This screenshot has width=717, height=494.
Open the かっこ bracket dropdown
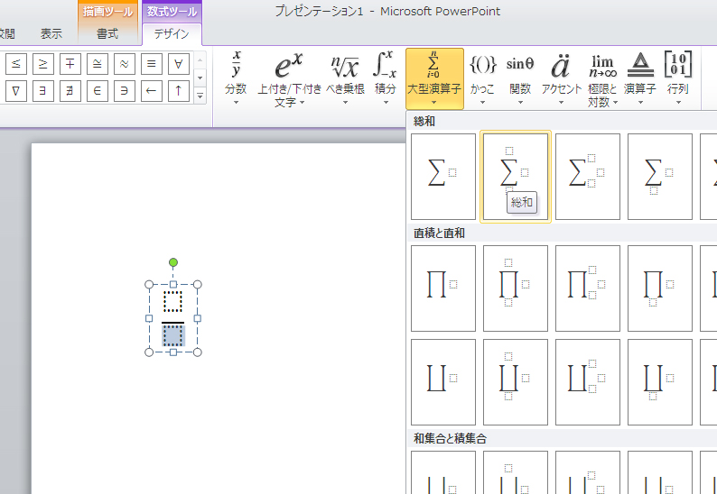click(482, 78)
